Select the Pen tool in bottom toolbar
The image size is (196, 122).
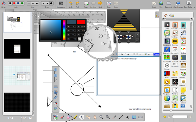point(62,117)
